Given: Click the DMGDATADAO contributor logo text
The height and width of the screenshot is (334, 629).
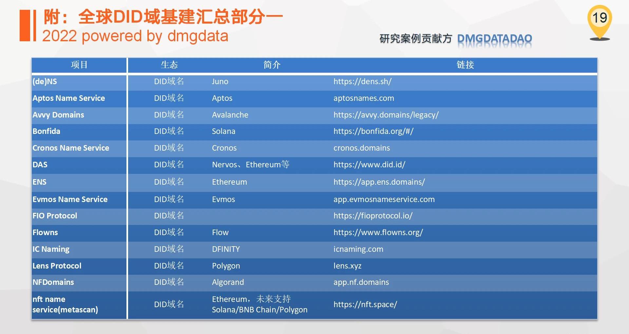Looking at the screenshot, I should [x=494, y=39].
